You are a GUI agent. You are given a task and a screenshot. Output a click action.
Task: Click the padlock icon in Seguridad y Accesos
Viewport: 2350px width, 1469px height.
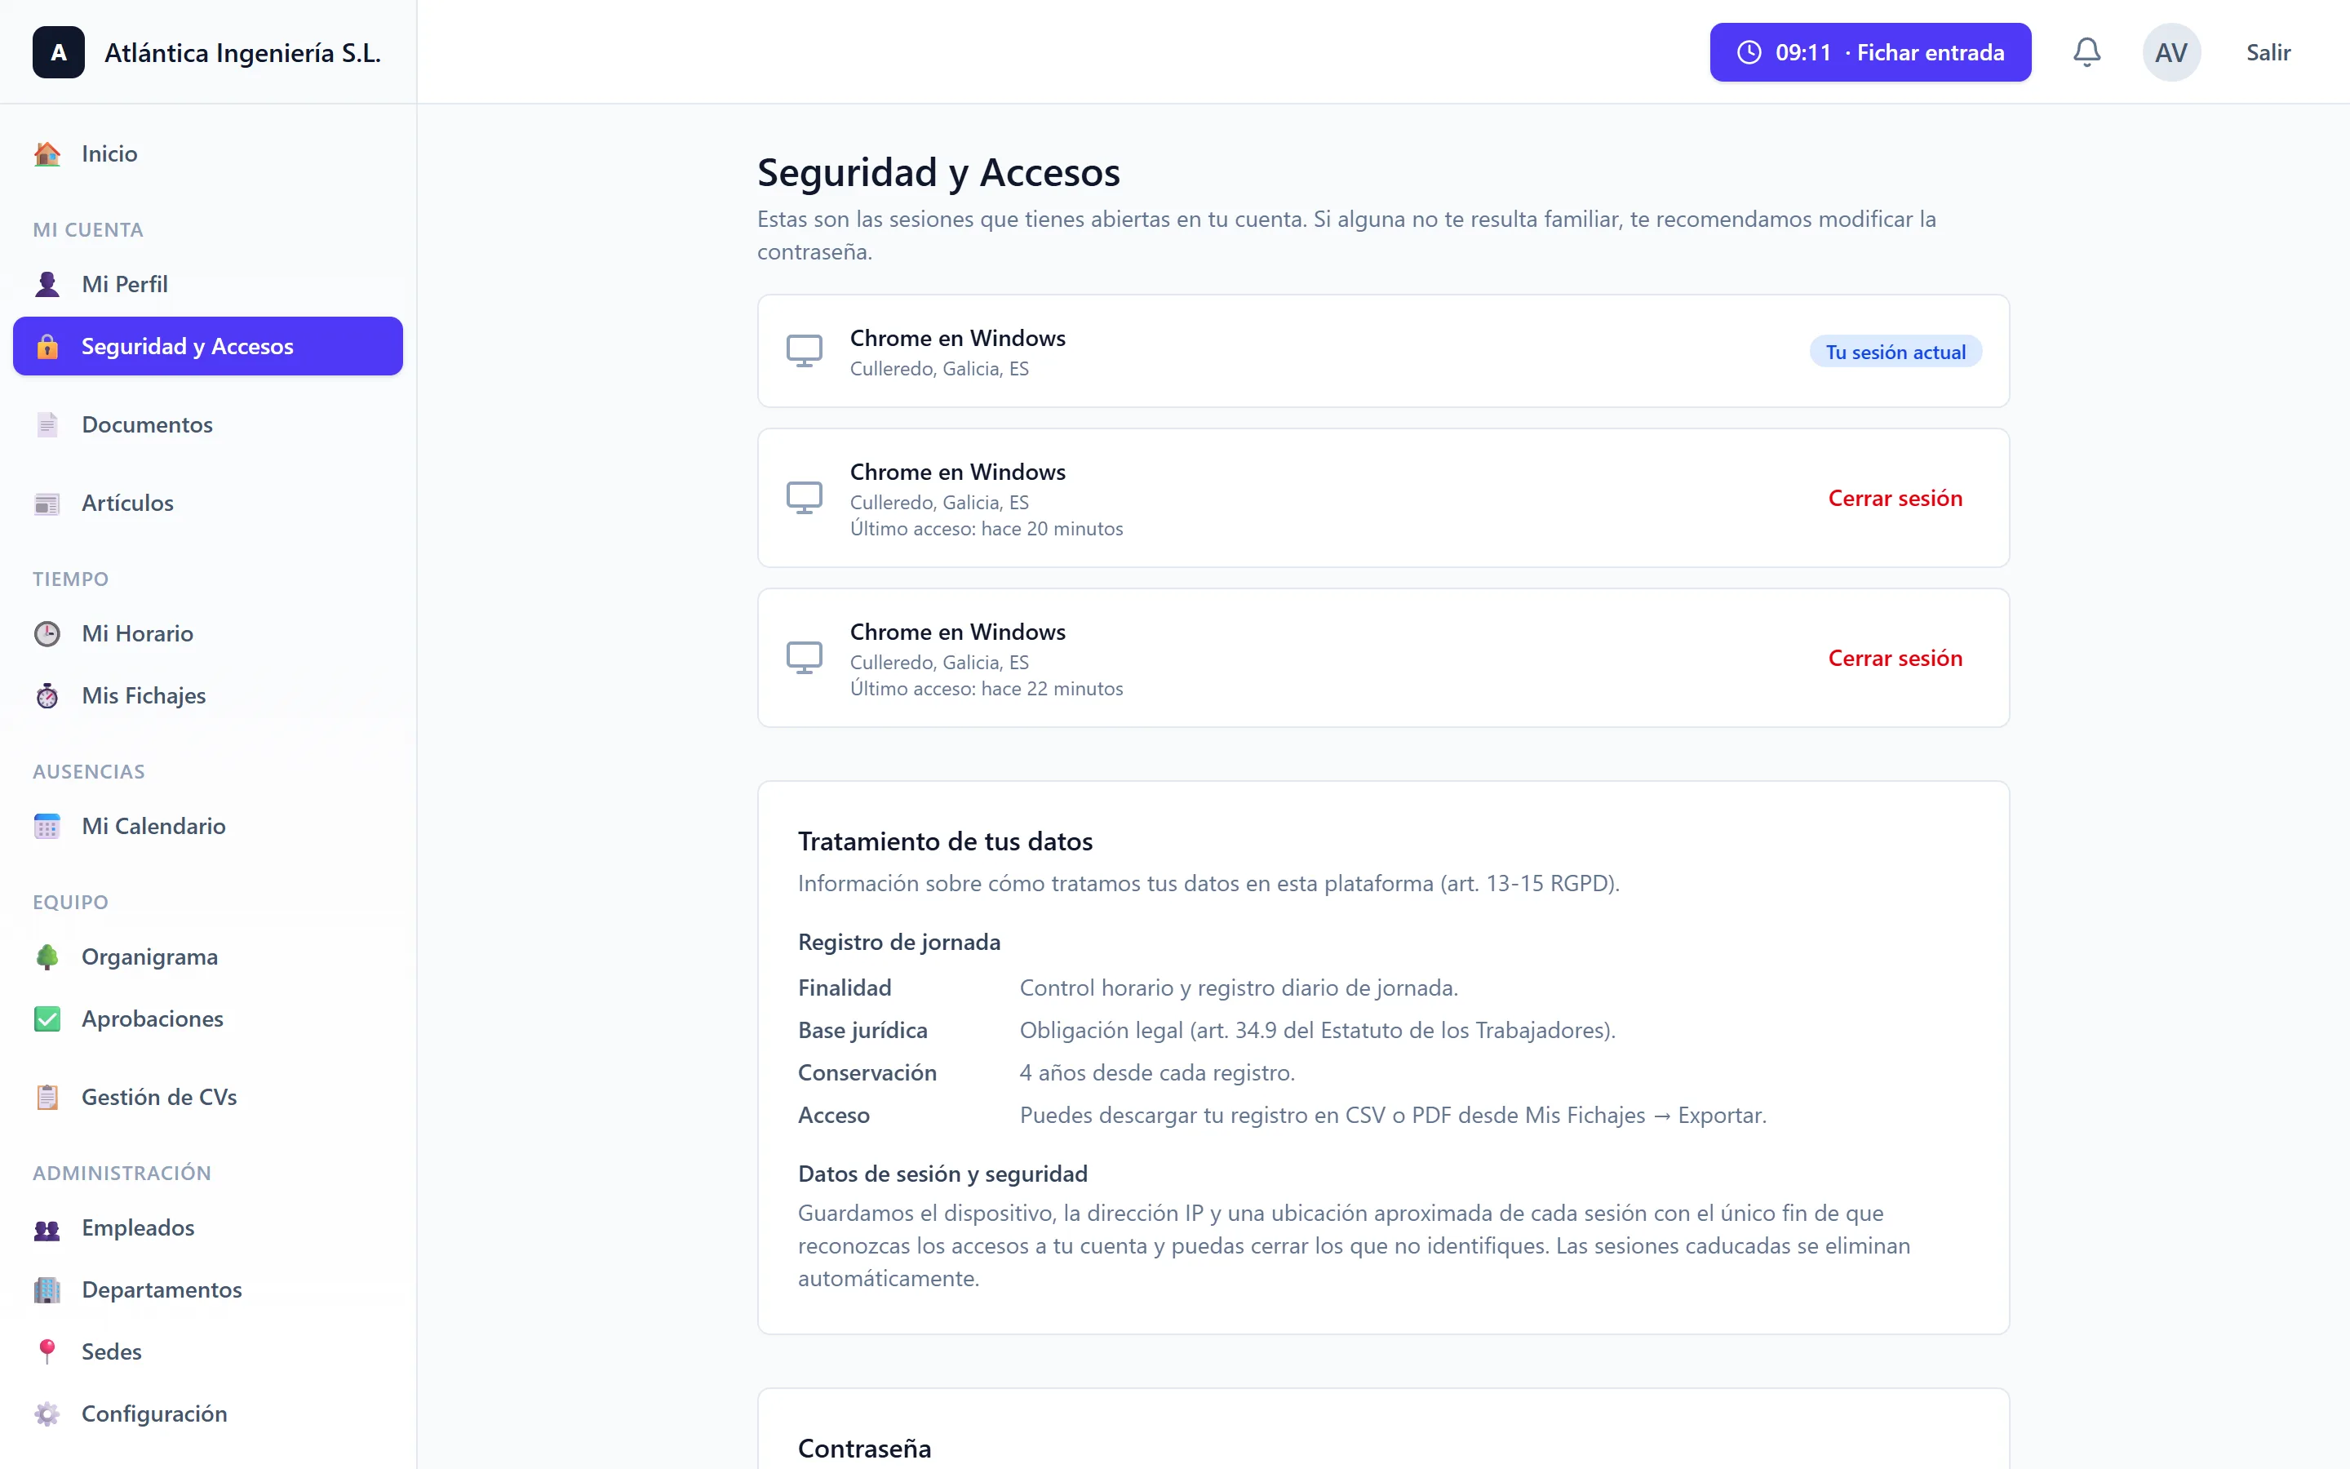47,346
